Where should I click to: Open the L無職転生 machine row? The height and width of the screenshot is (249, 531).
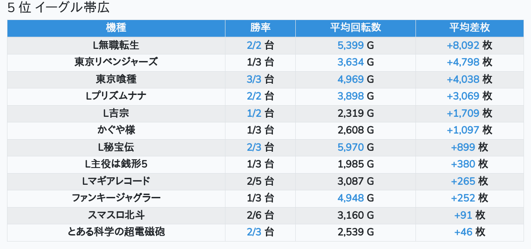tap(116, 45)
